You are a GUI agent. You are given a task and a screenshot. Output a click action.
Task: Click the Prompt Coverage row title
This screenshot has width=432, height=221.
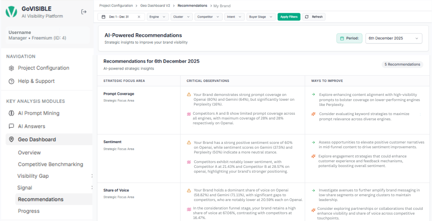(x=119, y=94)
